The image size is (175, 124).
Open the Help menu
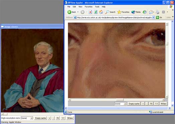click(104, 7)
